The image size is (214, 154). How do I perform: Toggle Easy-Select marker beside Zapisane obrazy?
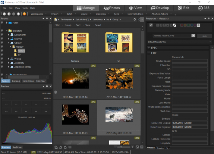[2, 67]
